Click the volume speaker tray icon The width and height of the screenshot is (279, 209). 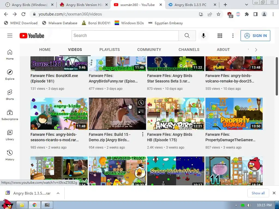[249, 205]
